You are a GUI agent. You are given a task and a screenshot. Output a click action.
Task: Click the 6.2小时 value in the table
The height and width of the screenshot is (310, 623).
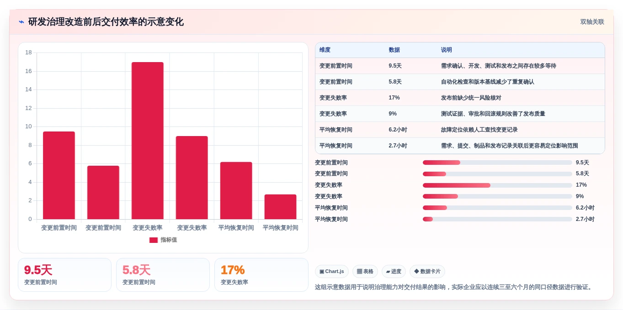point(398,130)
